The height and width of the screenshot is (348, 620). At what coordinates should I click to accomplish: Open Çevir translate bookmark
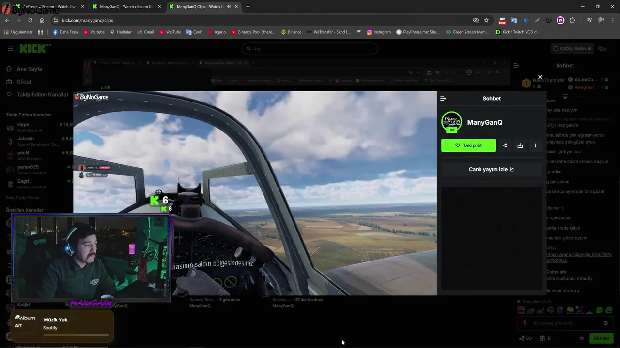[194, 32]
